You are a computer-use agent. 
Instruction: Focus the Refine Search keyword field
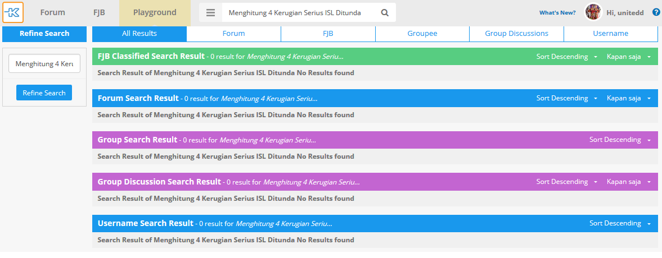44,64
